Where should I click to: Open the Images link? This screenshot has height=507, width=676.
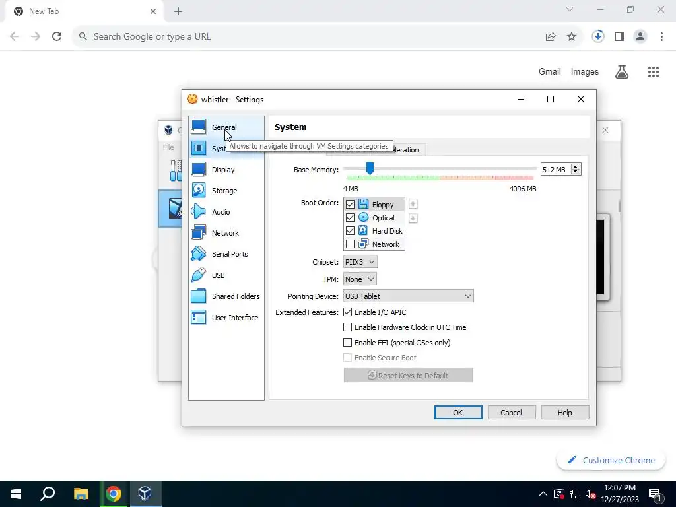(585, 71)
